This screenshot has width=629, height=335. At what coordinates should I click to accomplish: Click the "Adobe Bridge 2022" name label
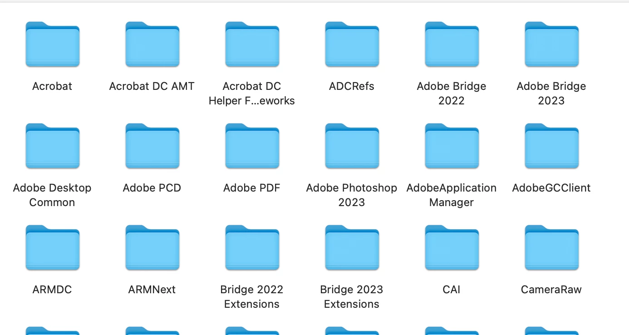(452, 94)
